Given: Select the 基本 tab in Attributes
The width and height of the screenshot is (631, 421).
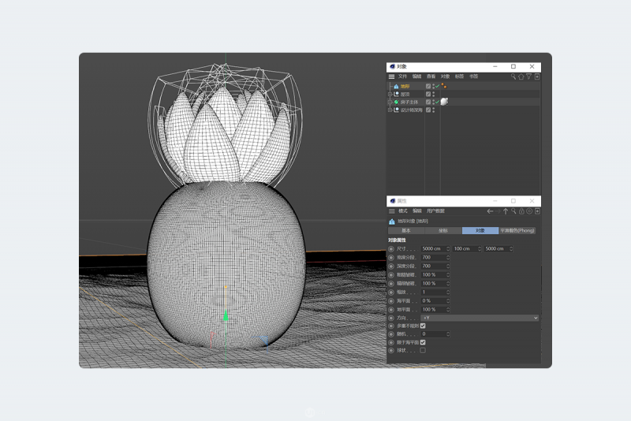Looking at the screenshot, I should coord(405,230).
